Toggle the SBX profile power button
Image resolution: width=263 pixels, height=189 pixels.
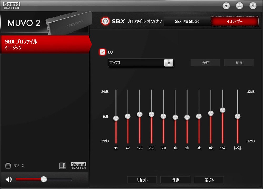(x=105, y=21)
